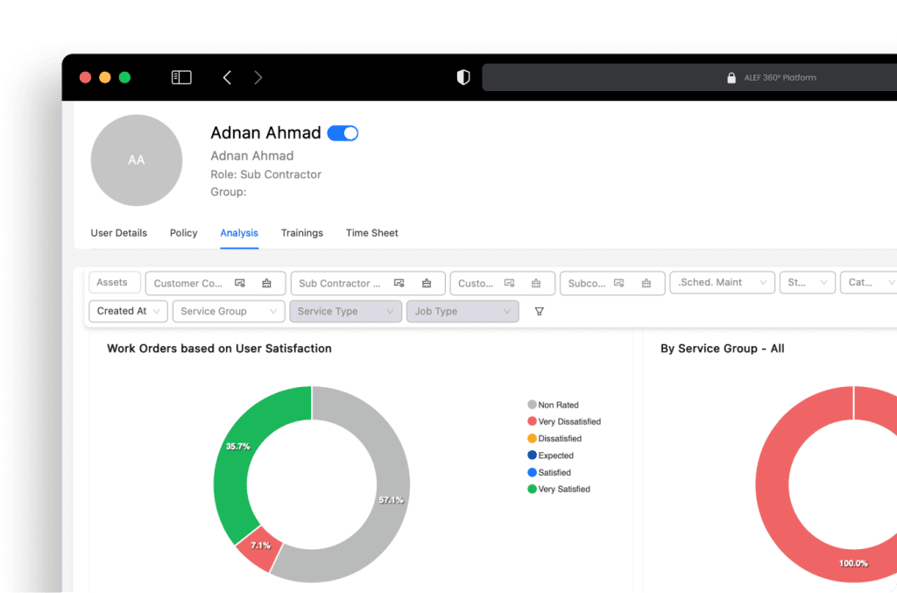Toggle the browser sidebar panel icon
Screen dimensions: 897x593
click(x=181, y=78)
